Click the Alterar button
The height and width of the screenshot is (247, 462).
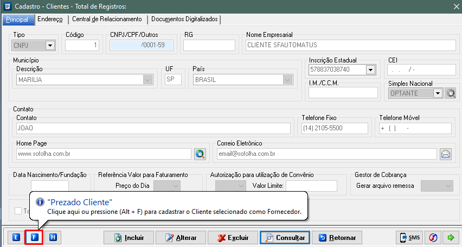pyautogui.click(x=181, y=237)
